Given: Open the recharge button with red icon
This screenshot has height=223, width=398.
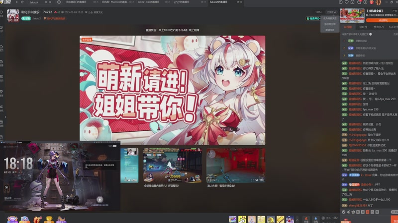Looking at the screenshot, I should [306, 220].
